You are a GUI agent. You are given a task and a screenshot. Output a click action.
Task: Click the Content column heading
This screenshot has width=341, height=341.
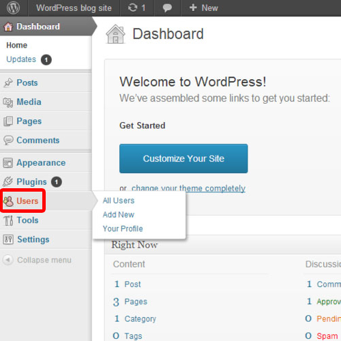[x=129, y=264]
